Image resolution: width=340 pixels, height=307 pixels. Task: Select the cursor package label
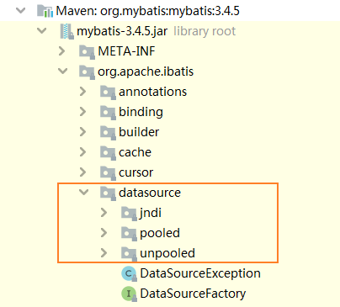135,172
